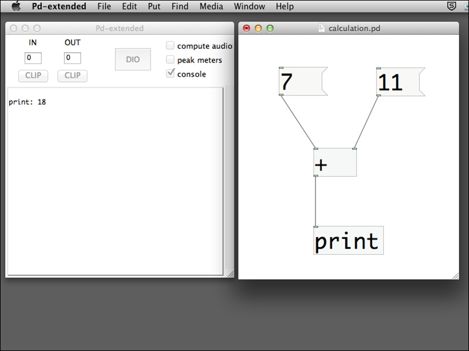469x351 pixels.
Task: Click the inlet of the 7 message box
Action: pyautogui.click(x=281, y=68)
